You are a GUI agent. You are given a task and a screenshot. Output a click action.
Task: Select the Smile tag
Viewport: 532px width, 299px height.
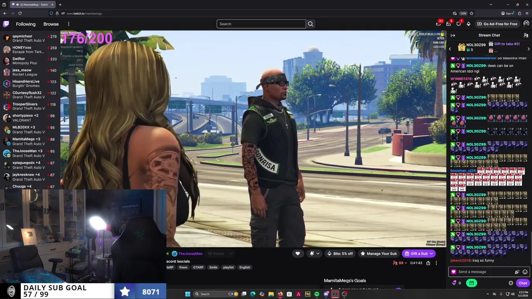click(213, 267)
